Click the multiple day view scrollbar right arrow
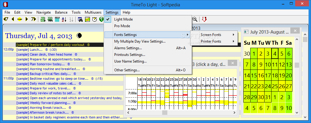This screenshot has width=311, height=123. tap(235, 112)
